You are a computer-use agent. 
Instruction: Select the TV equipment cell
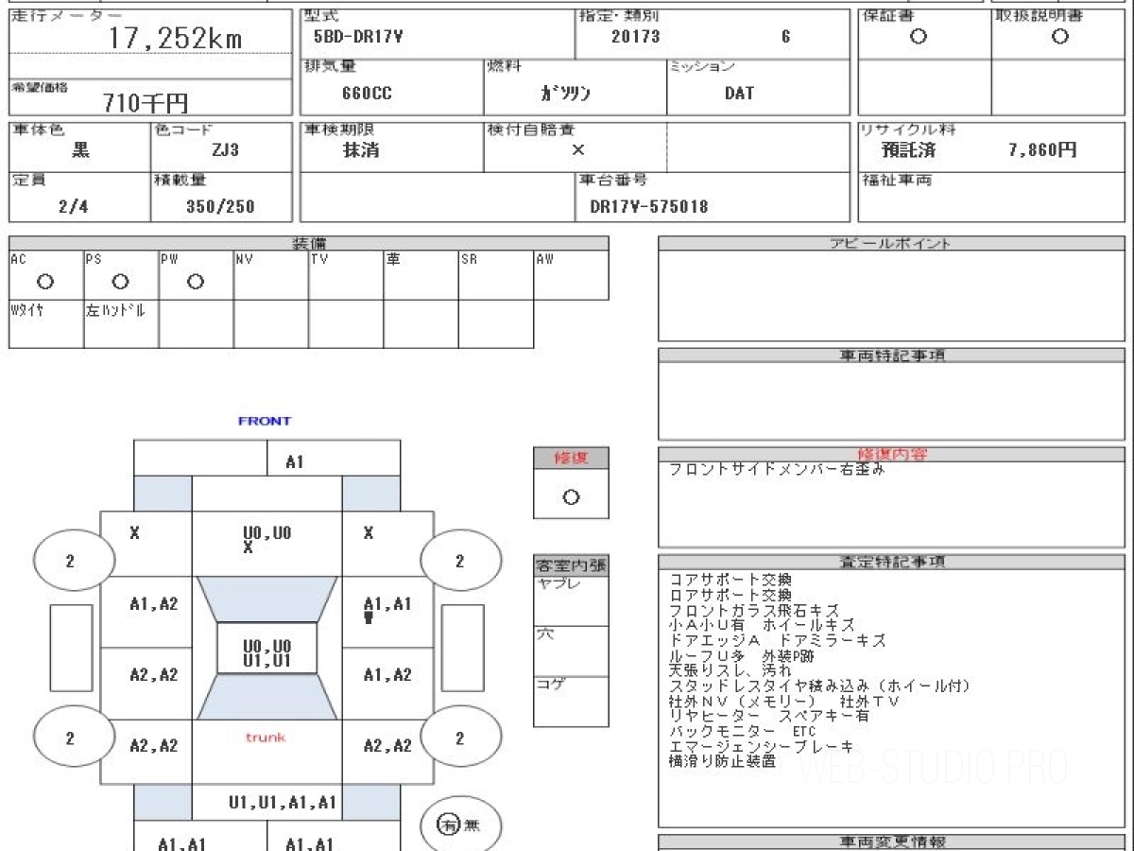[x=346, y=275]
